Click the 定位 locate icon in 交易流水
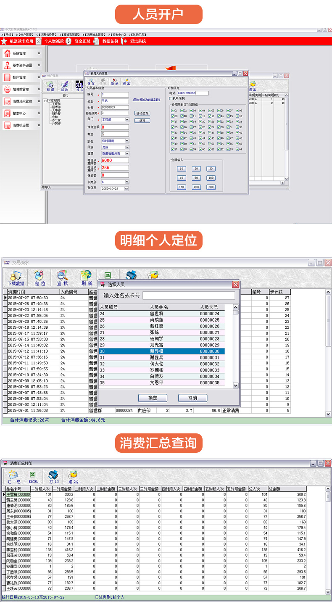Image resolution: width=332 pixels, height=607 pixels. (x=40, y=278)
